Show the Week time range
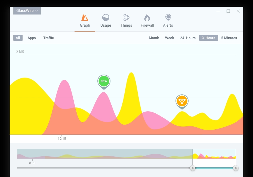This screenshot has height=177, width=253. 170,38
